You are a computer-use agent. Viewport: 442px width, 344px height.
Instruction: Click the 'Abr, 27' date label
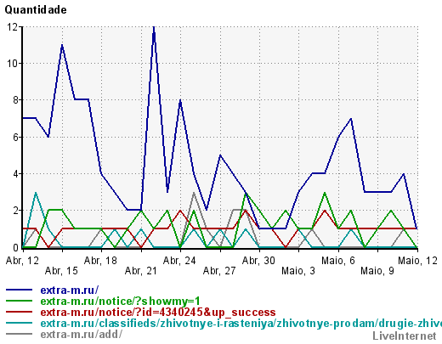219,271
